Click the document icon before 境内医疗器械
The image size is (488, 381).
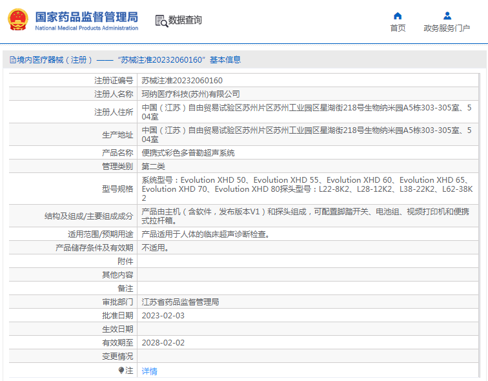click(13, 60)
